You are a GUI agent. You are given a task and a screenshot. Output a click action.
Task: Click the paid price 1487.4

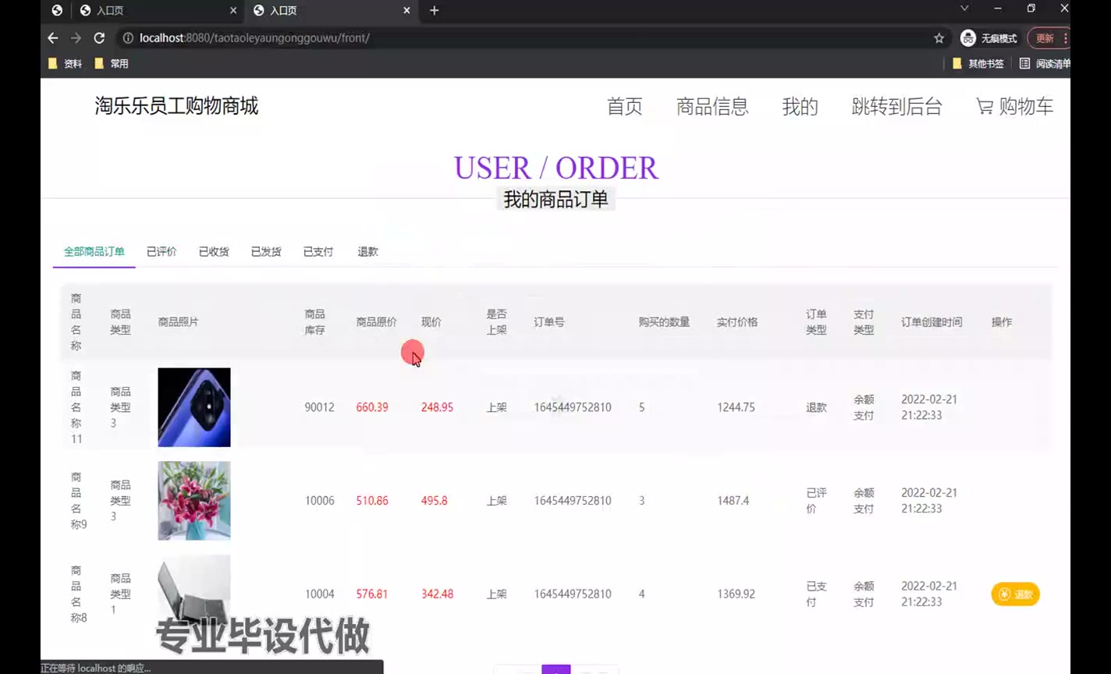pos(733,501)
